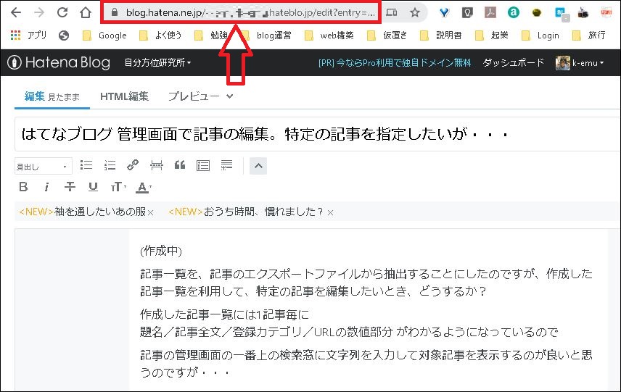621x392 pixels.
Task: Click the line starting 題名/記事全文
Action: pyautogui.click(x=349, y=331)
